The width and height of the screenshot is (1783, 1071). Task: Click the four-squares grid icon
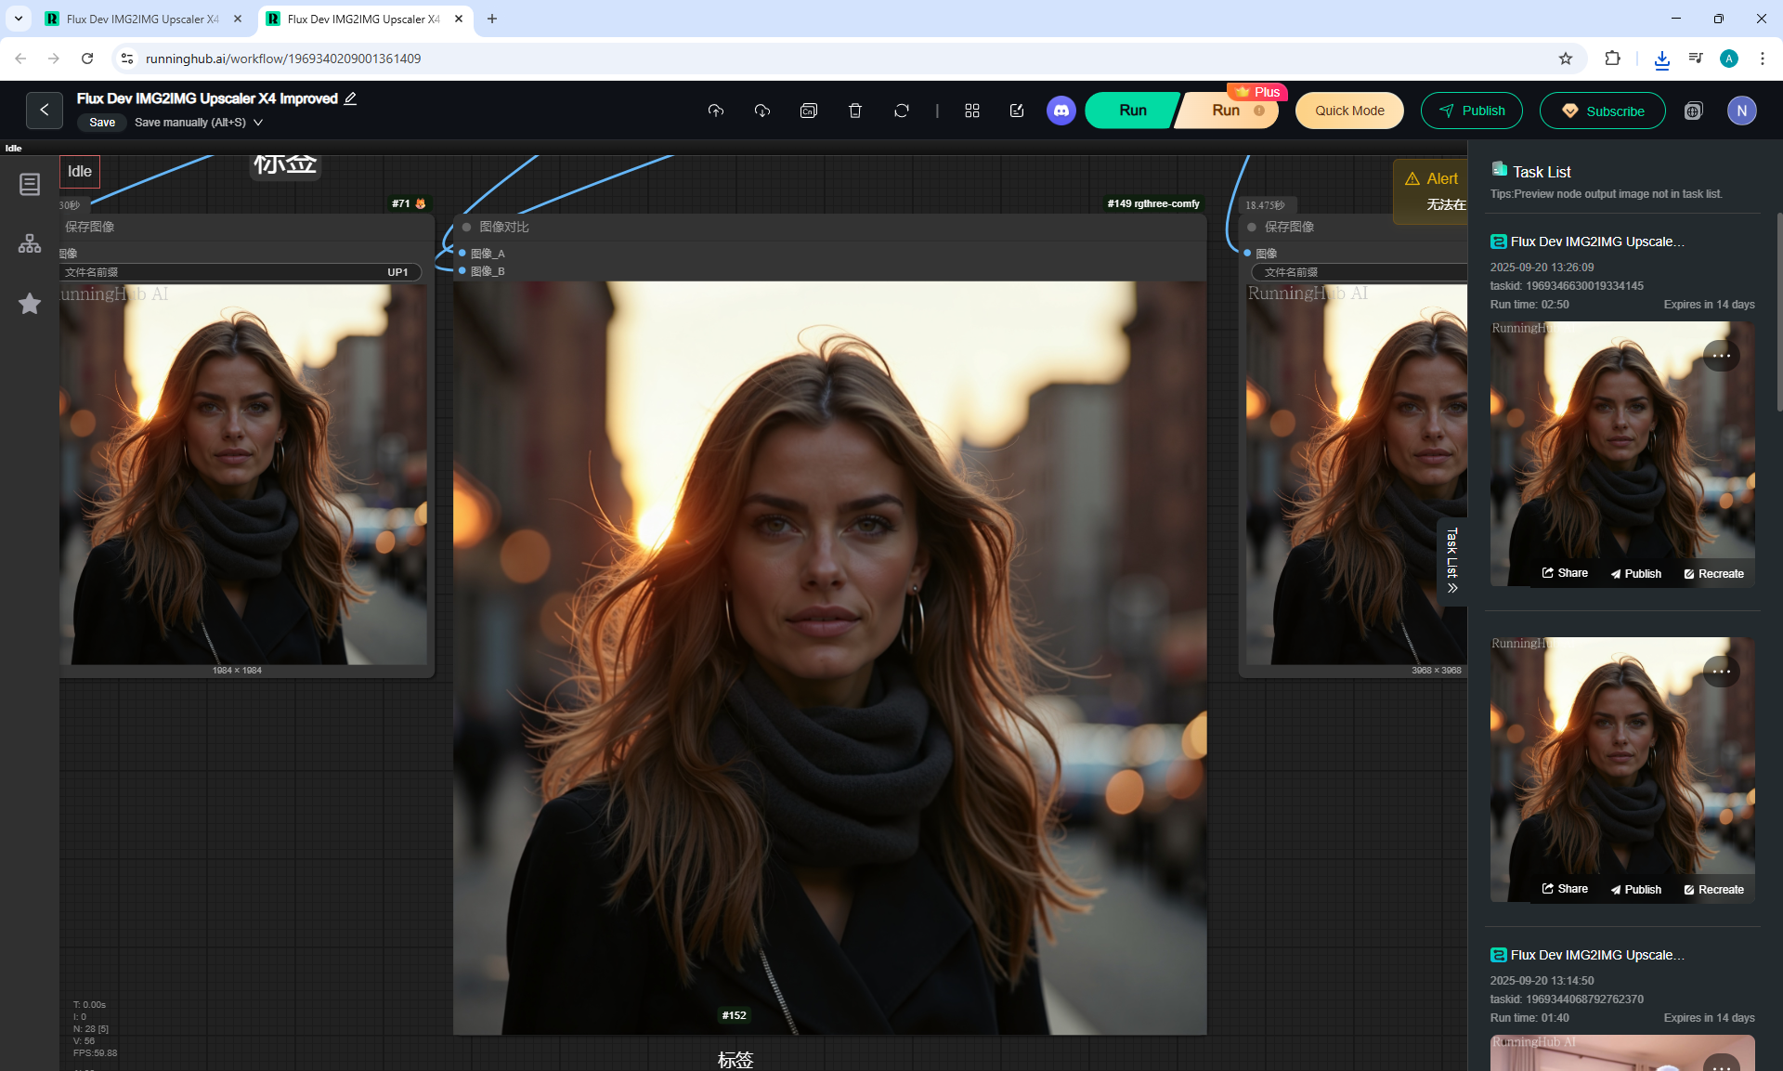point(972,111)
